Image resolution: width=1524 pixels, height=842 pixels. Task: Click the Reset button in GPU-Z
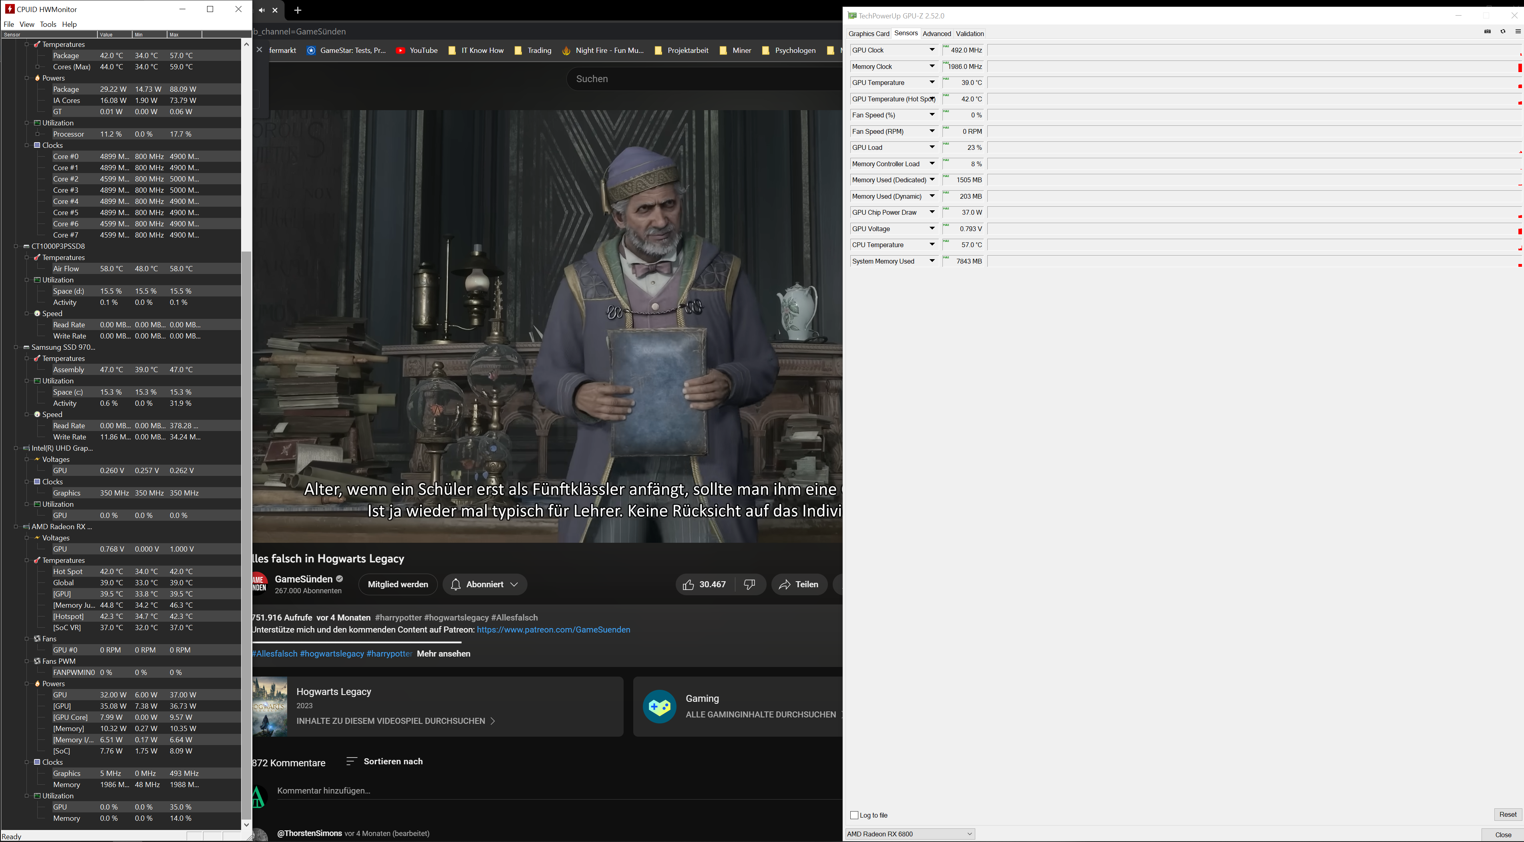[x=1508, y=815]
